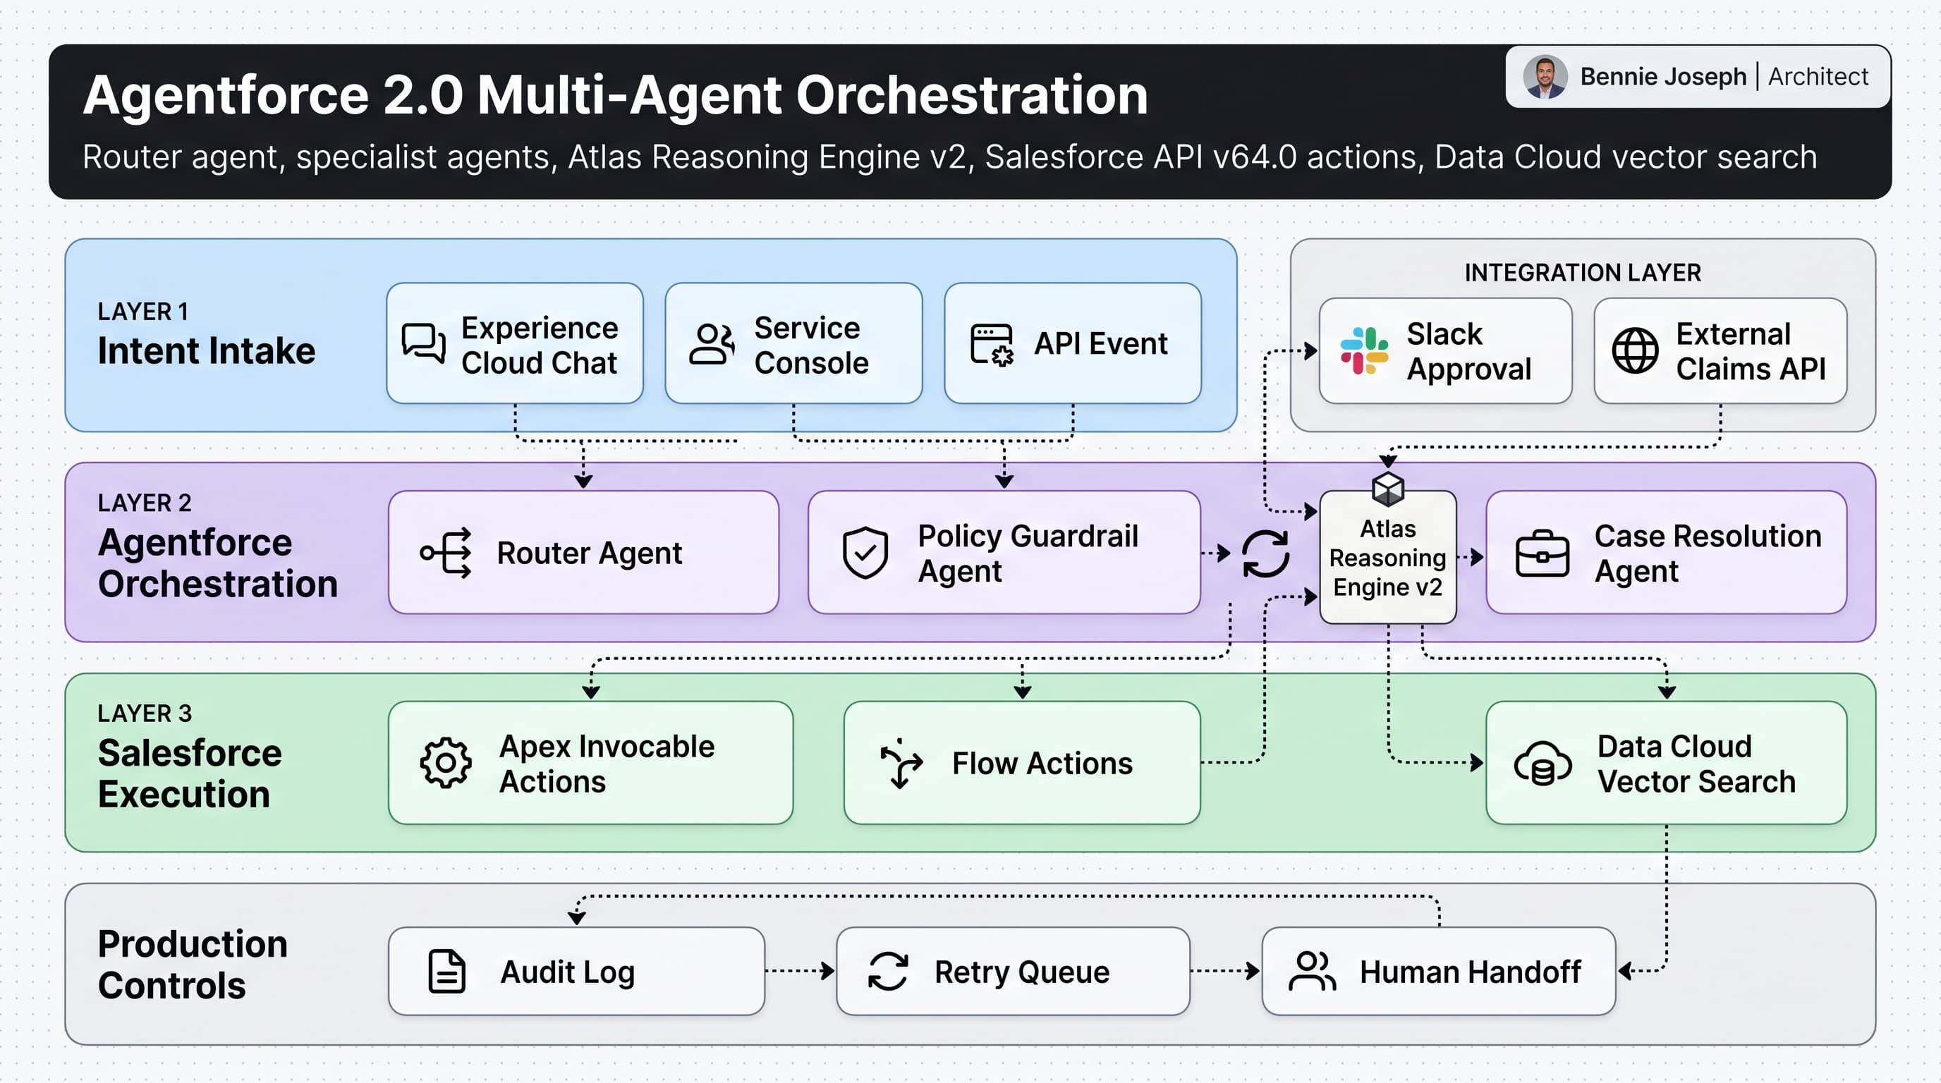1941x1083 pixels.
Task: Click the Audit Log box
Action: [x=576, y=972]
